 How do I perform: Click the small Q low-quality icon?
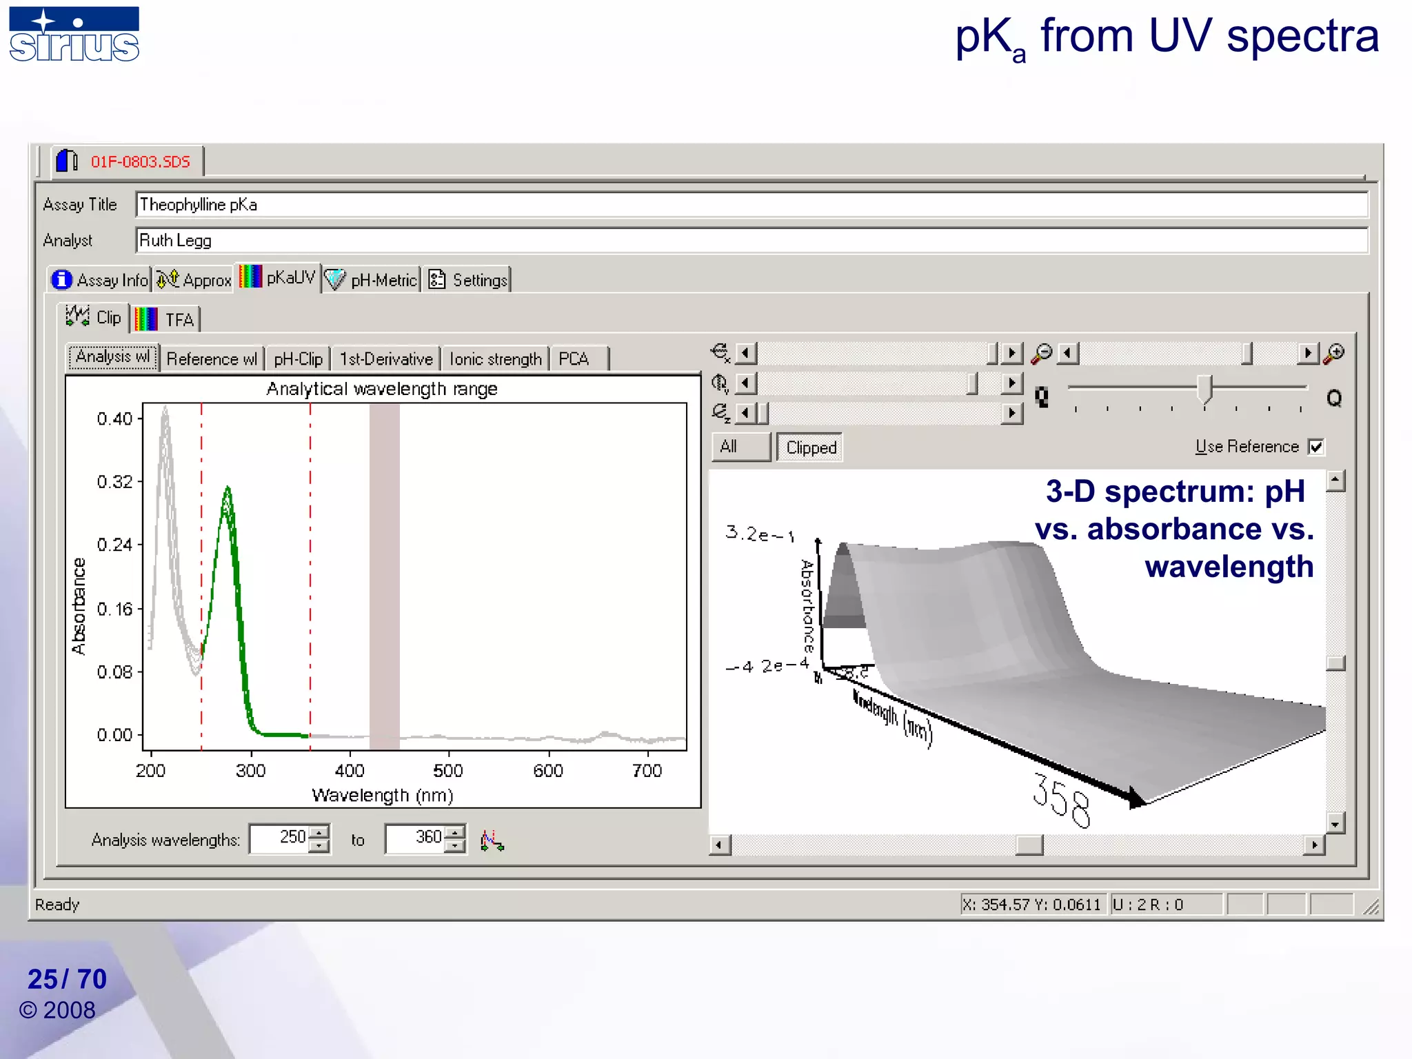1042,396
